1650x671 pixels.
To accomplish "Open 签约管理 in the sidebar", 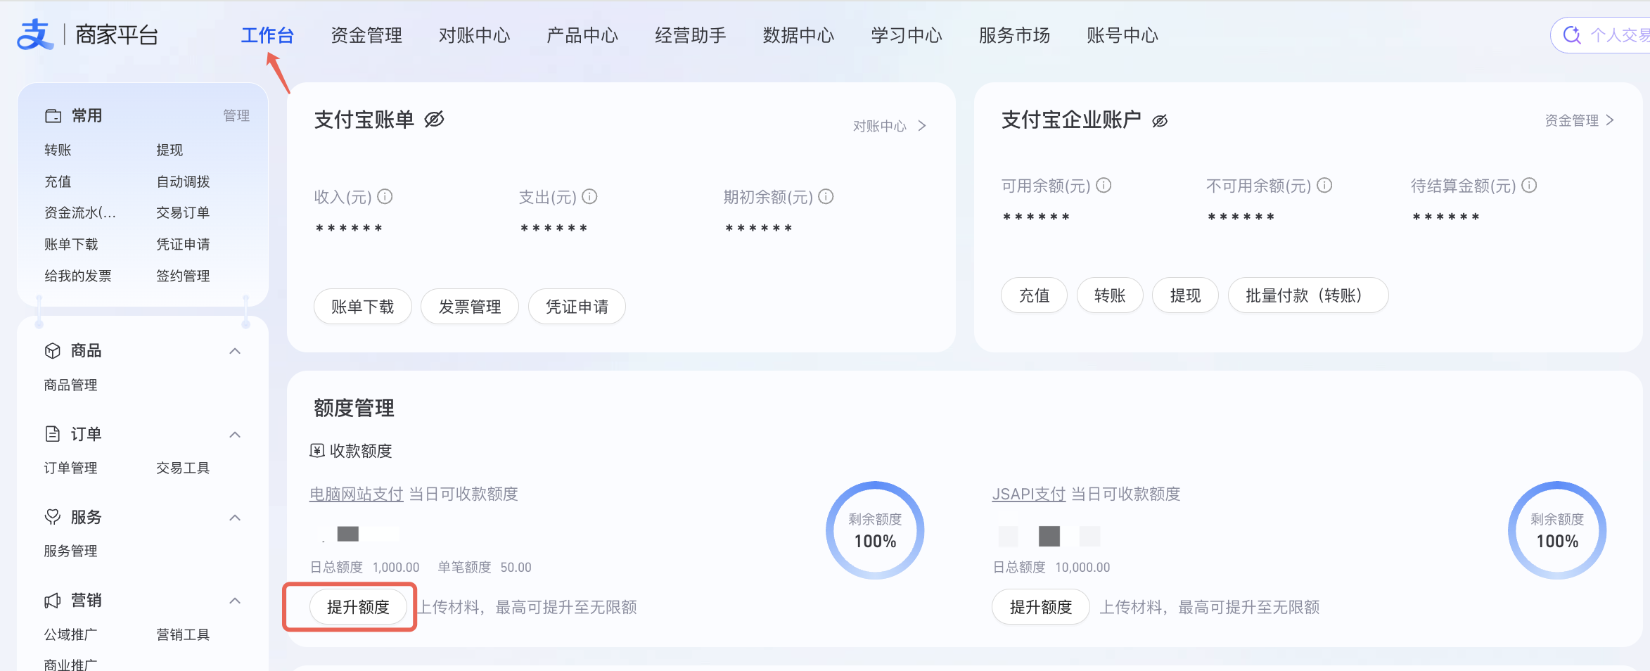I will tap(183, 276).
